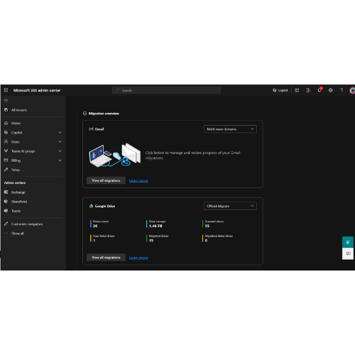Click the help question mark icon

pyautogui.click(x=342, y=90)
